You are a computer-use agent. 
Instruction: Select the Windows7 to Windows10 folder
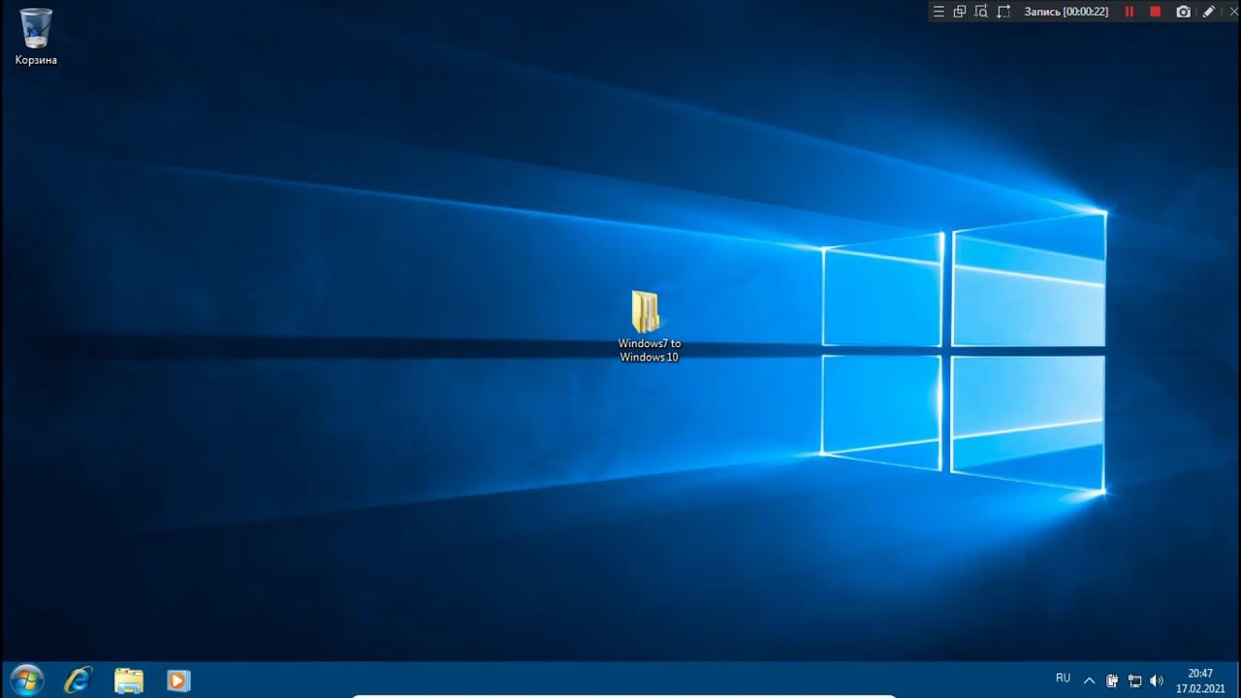tap(649, 327)
